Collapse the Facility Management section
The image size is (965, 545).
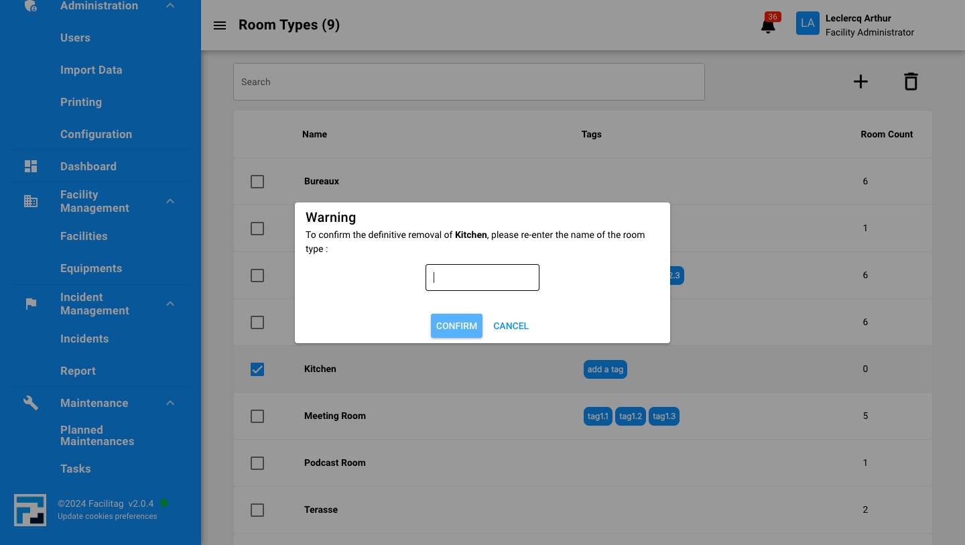tap(170, 201)
